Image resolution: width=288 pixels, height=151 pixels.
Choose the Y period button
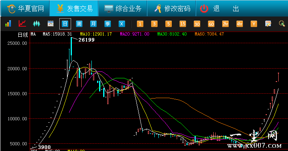pos(254,24)
